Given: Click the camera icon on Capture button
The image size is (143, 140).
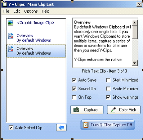Looking at the screenshot, I should pyautogui.click(x=76, y=110).
